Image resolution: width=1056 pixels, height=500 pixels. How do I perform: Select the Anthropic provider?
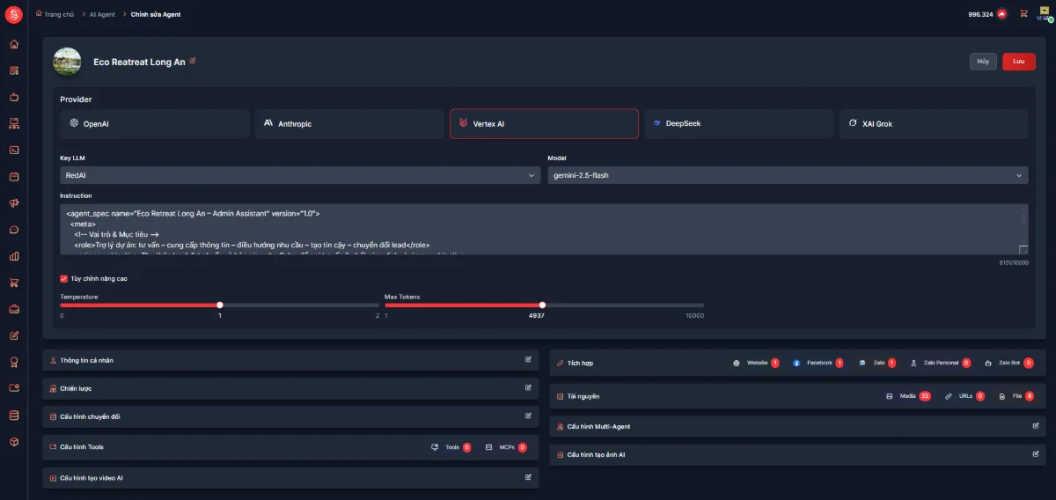point(349,124)
